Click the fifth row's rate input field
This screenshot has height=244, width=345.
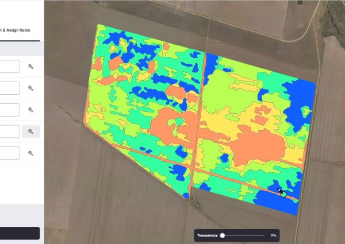click(x=10, y=153)
